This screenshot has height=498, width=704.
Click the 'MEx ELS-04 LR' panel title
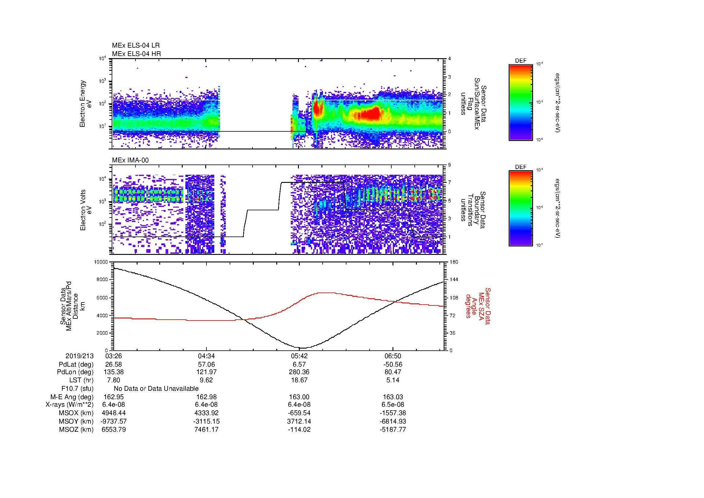click(136, 45)
